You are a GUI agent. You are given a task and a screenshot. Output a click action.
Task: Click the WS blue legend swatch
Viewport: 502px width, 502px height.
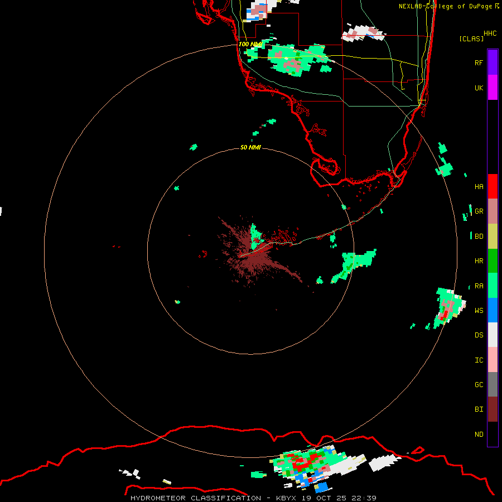point(493,310)
